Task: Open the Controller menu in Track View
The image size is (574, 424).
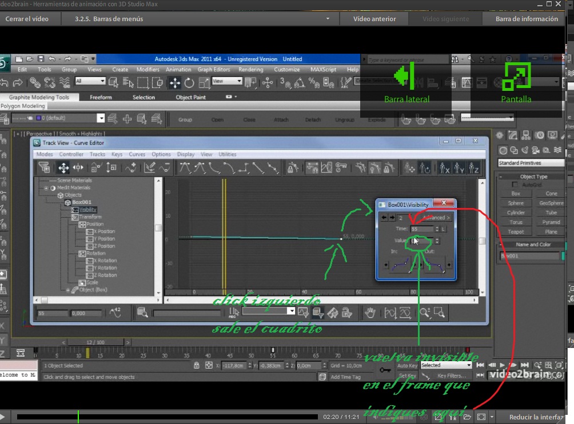Action: 71,154
